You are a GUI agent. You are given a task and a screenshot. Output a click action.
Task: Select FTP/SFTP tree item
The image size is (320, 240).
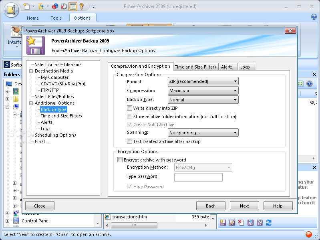[50, 90]
